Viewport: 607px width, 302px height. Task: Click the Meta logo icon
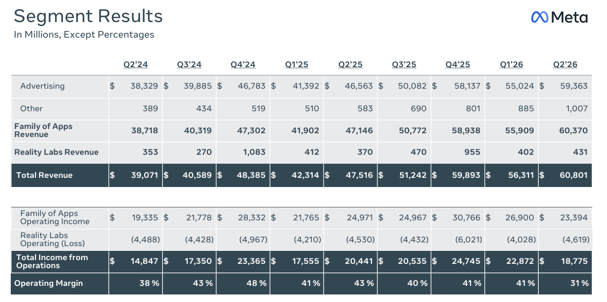[x=540, y=17]
